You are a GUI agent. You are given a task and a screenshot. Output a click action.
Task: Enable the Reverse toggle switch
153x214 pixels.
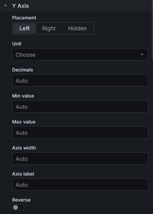click(x=18, y=207)
